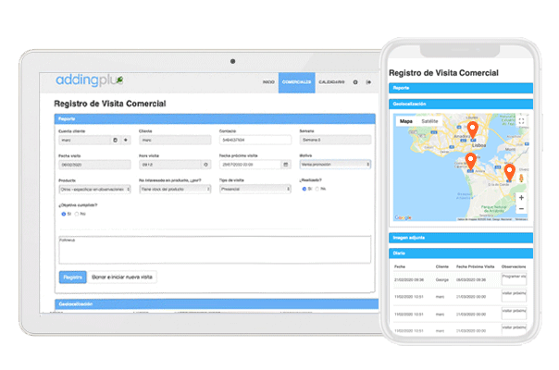Go to the Inicio tab in the navbar
The height and width of the screenshot is (370, 559).
tap(268, 82)
